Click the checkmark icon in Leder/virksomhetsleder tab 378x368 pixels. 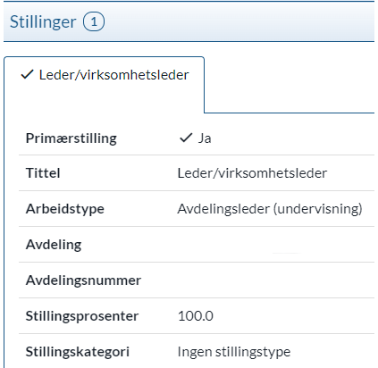click(x=27, y=74)
